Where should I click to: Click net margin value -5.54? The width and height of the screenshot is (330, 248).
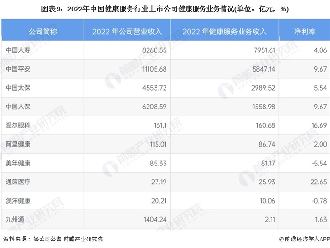pos(319,163)
